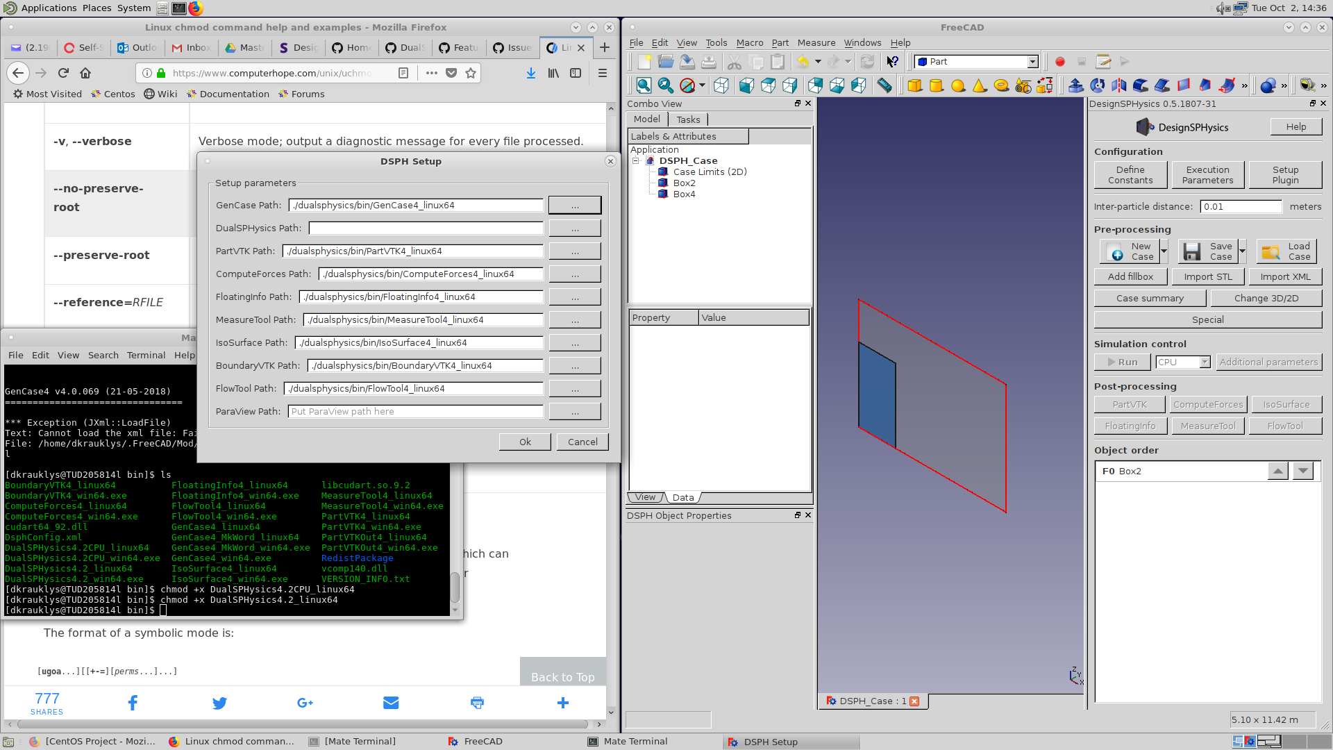Create a torus primitive
1333x750 pixels.
click(x=1001, y=85)
